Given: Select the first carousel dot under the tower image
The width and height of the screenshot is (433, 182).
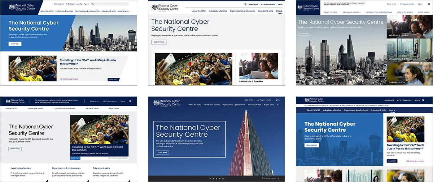Looking at the screenshot, I should click(x=210, y=178).
